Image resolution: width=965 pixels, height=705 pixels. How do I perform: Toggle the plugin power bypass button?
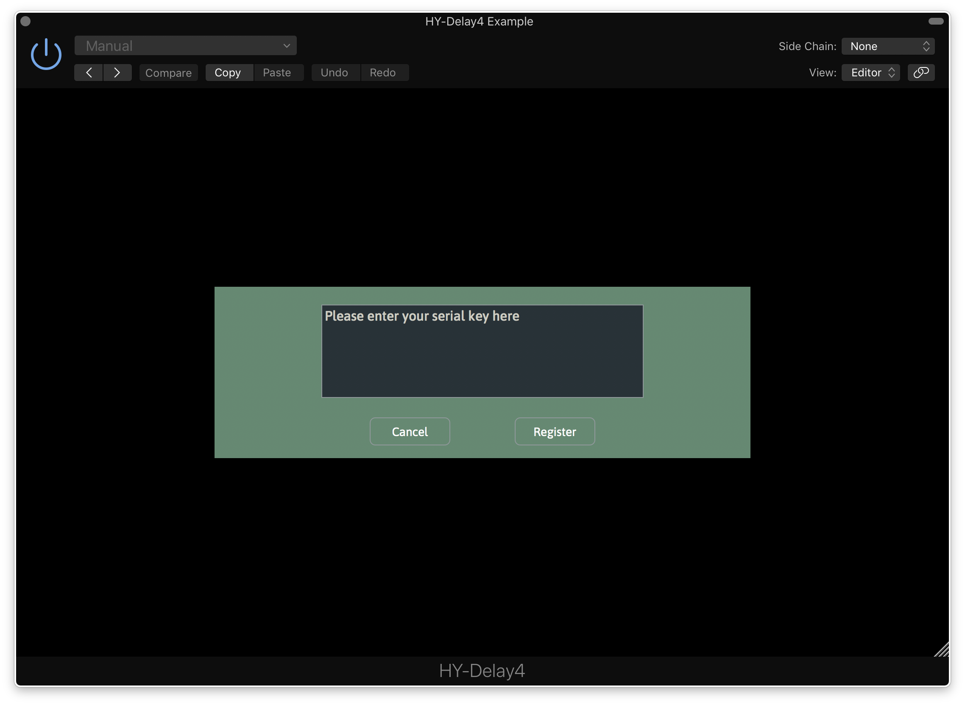coord(46,55)
